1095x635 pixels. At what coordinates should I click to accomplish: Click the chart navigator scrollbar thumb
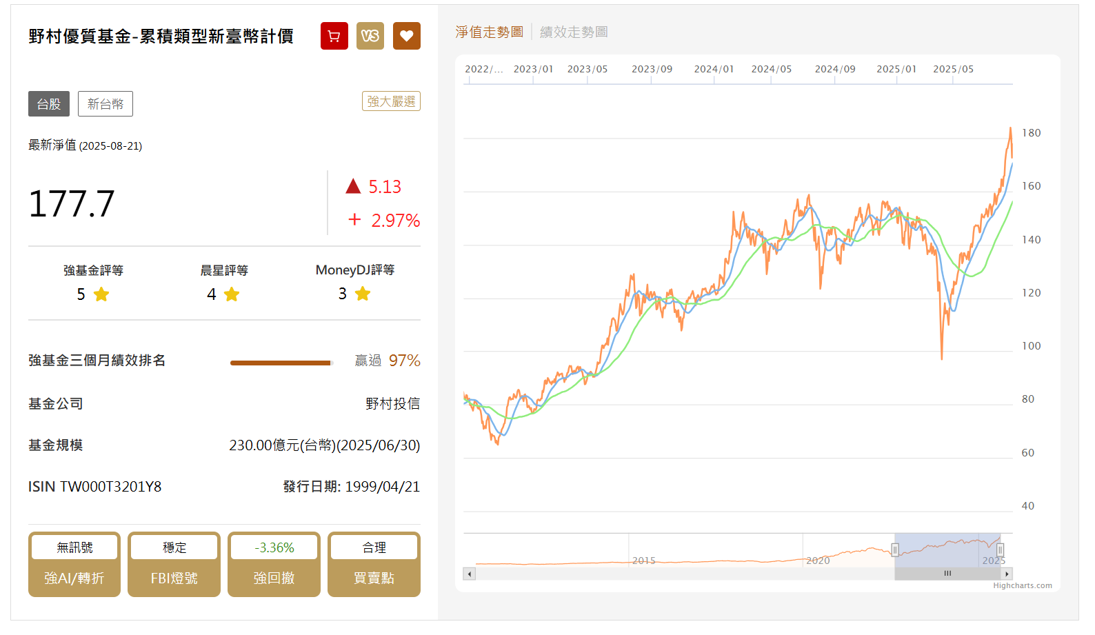click(x=947, y=574)
